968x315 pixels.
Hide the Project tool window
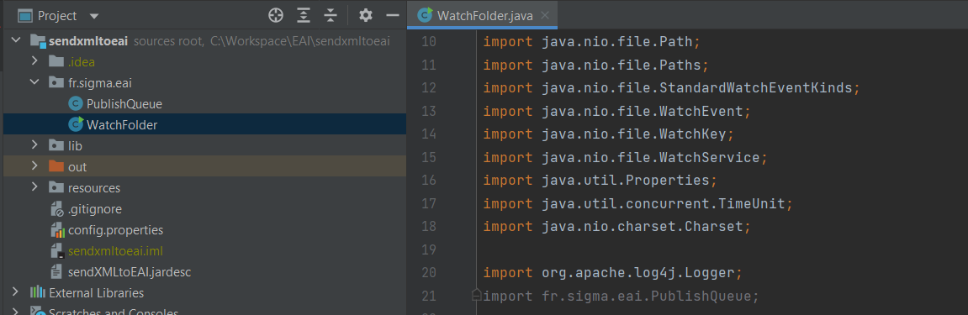pyautogui.click(x=393, y=15)
